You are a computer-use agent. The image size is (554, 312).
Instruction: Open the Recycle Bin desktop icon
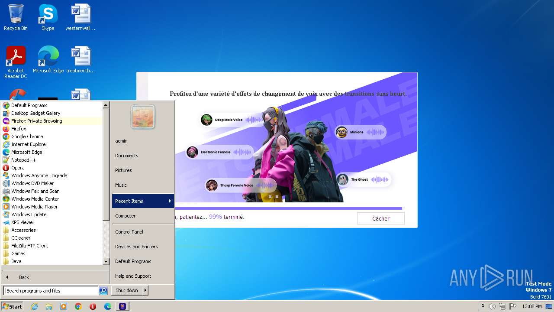(x=16, y=17)
